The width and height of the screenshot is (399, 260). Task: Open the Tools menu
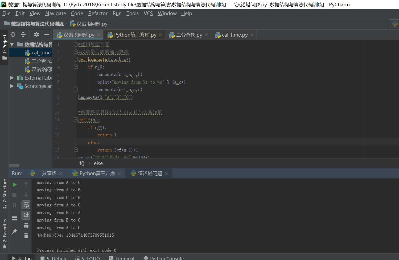pos(133,13)
